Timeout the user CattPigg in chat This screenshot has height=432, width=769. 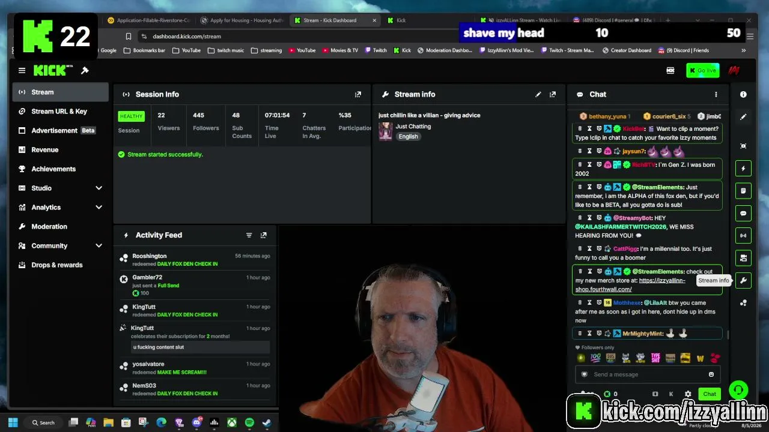click(x=589, y=249)
